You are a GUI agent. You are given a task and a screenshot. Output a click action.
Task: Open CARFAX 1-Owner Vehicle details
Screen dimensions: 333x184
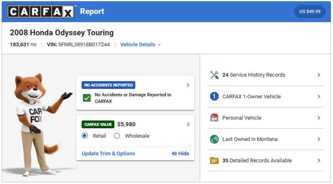coord(251,97)
